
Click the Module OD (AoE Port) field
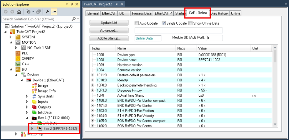tap(214, 38)
